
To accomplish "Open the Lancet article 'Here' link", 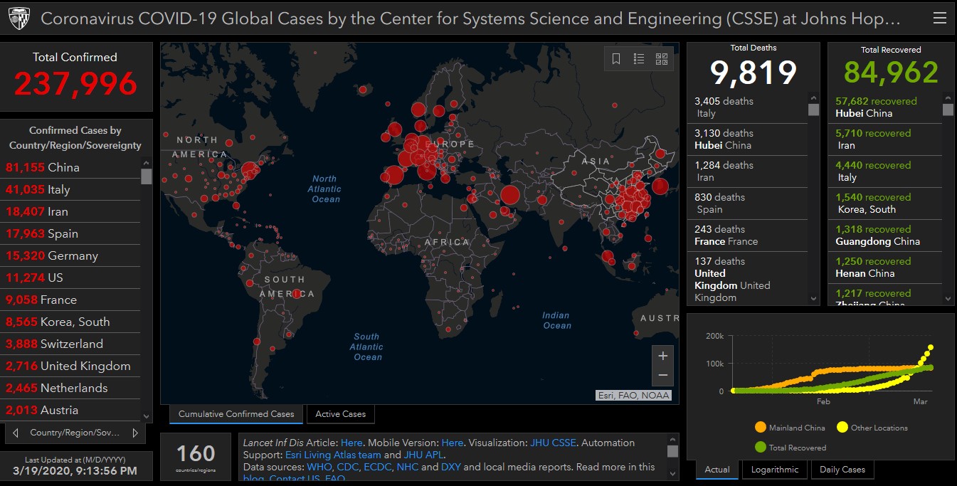I will (x=351, y=443).
